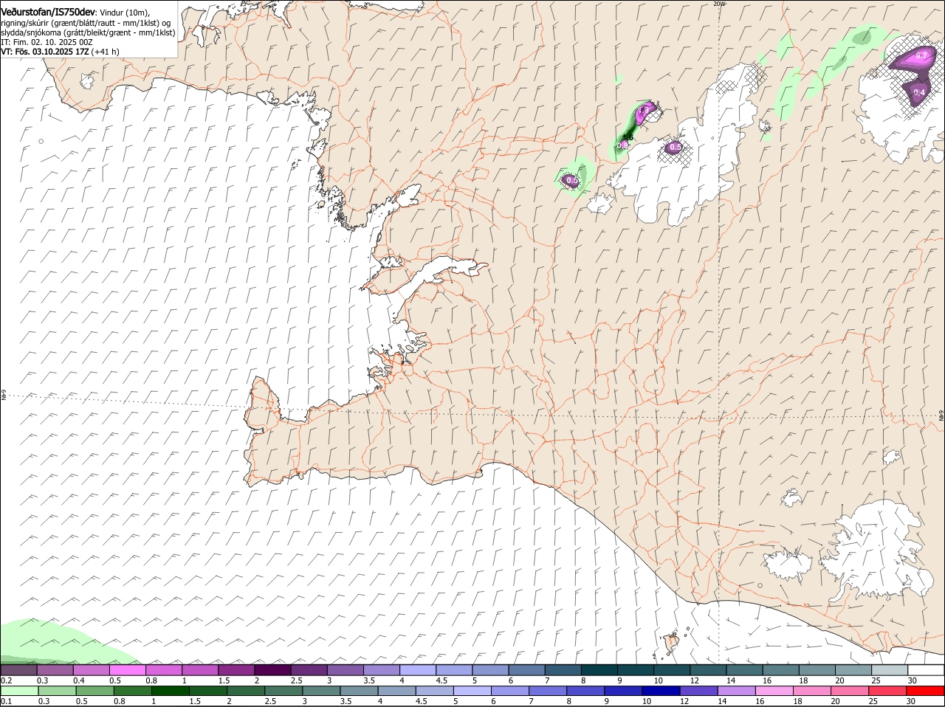Select the grey swatch labeled 20 on upper scale
Image resolution: width=945 pixels, height=707 pixels.
point(853,670)
